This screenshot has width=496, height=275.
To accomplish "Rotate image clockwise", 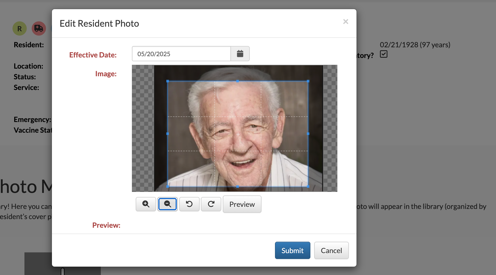I will [211, 204].
